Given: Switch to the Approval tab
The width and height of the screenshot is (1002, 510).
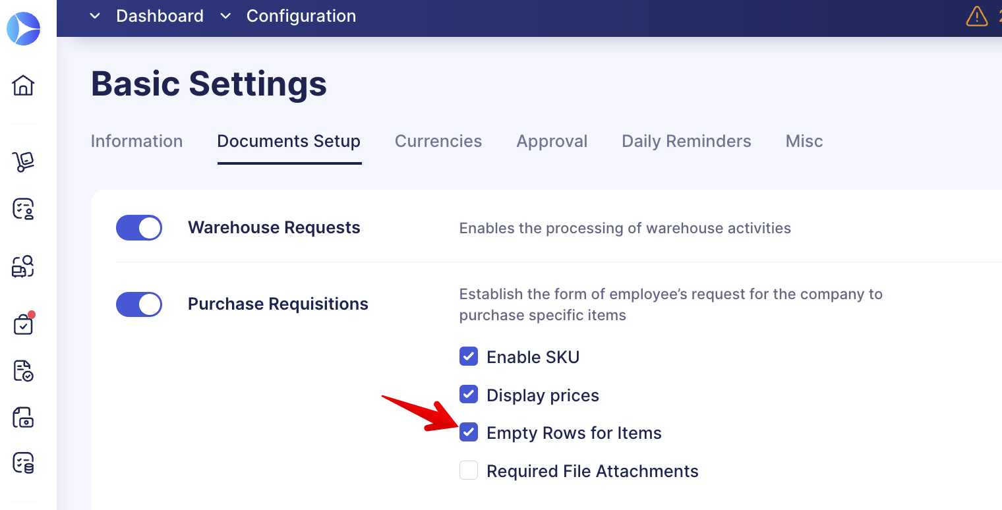Looking at the screenshot, I should tap(552, 141).
